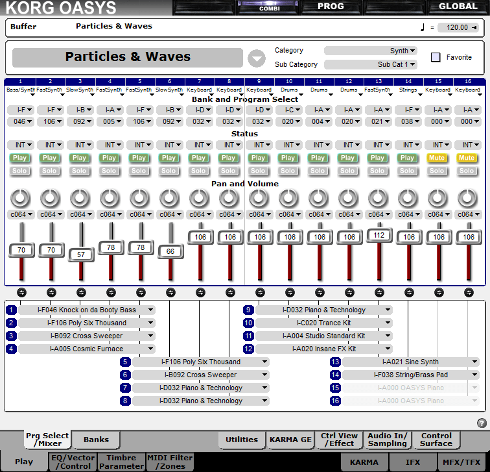This screenshot has width=490, height=472.
Task: Enable Solo on channel 10
Action: (288, 171)
